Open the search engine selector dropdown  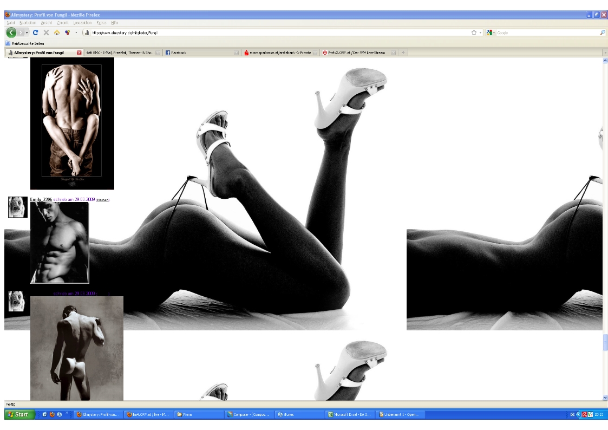[491, 33]
